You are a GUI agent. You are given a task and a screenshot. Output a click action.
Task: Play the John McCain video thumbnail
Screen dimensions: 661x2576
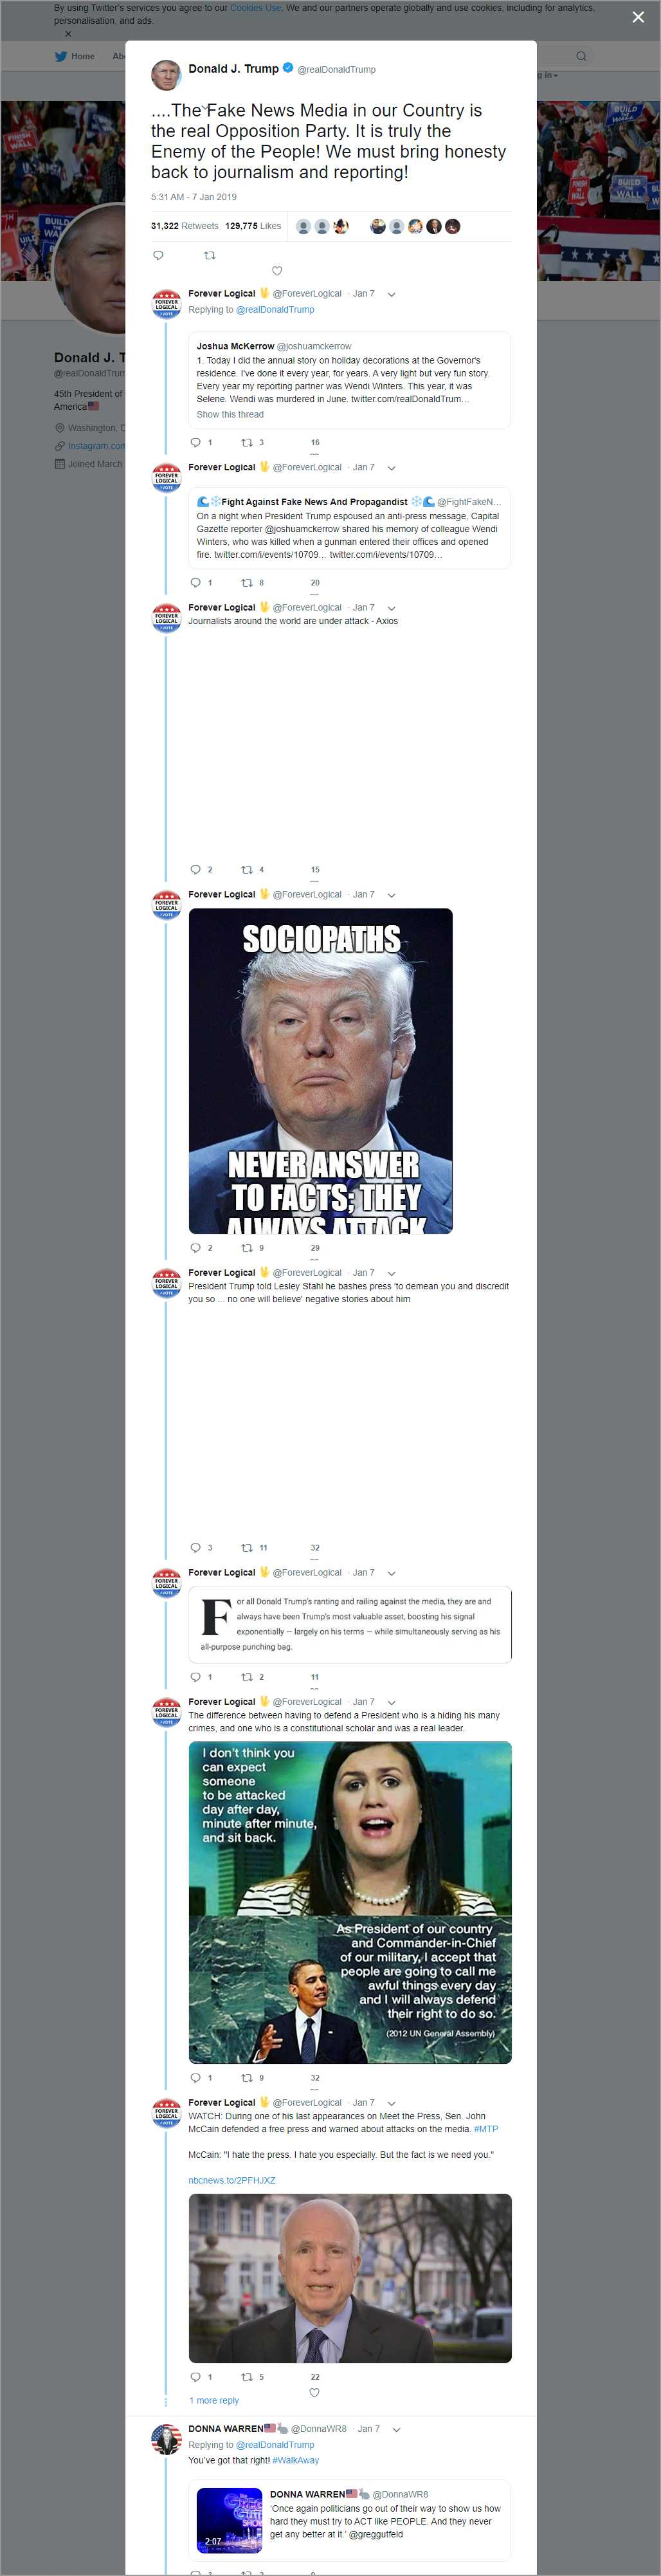pyautogui.click(x=350, y=2278)
